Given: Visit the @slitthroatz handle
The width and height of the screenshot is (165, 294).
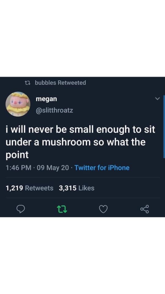Looking at the screenshot, I should (54, 110).
